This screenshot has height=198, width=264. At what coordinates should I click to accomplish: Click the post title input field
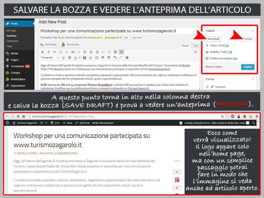pos(119,31)
